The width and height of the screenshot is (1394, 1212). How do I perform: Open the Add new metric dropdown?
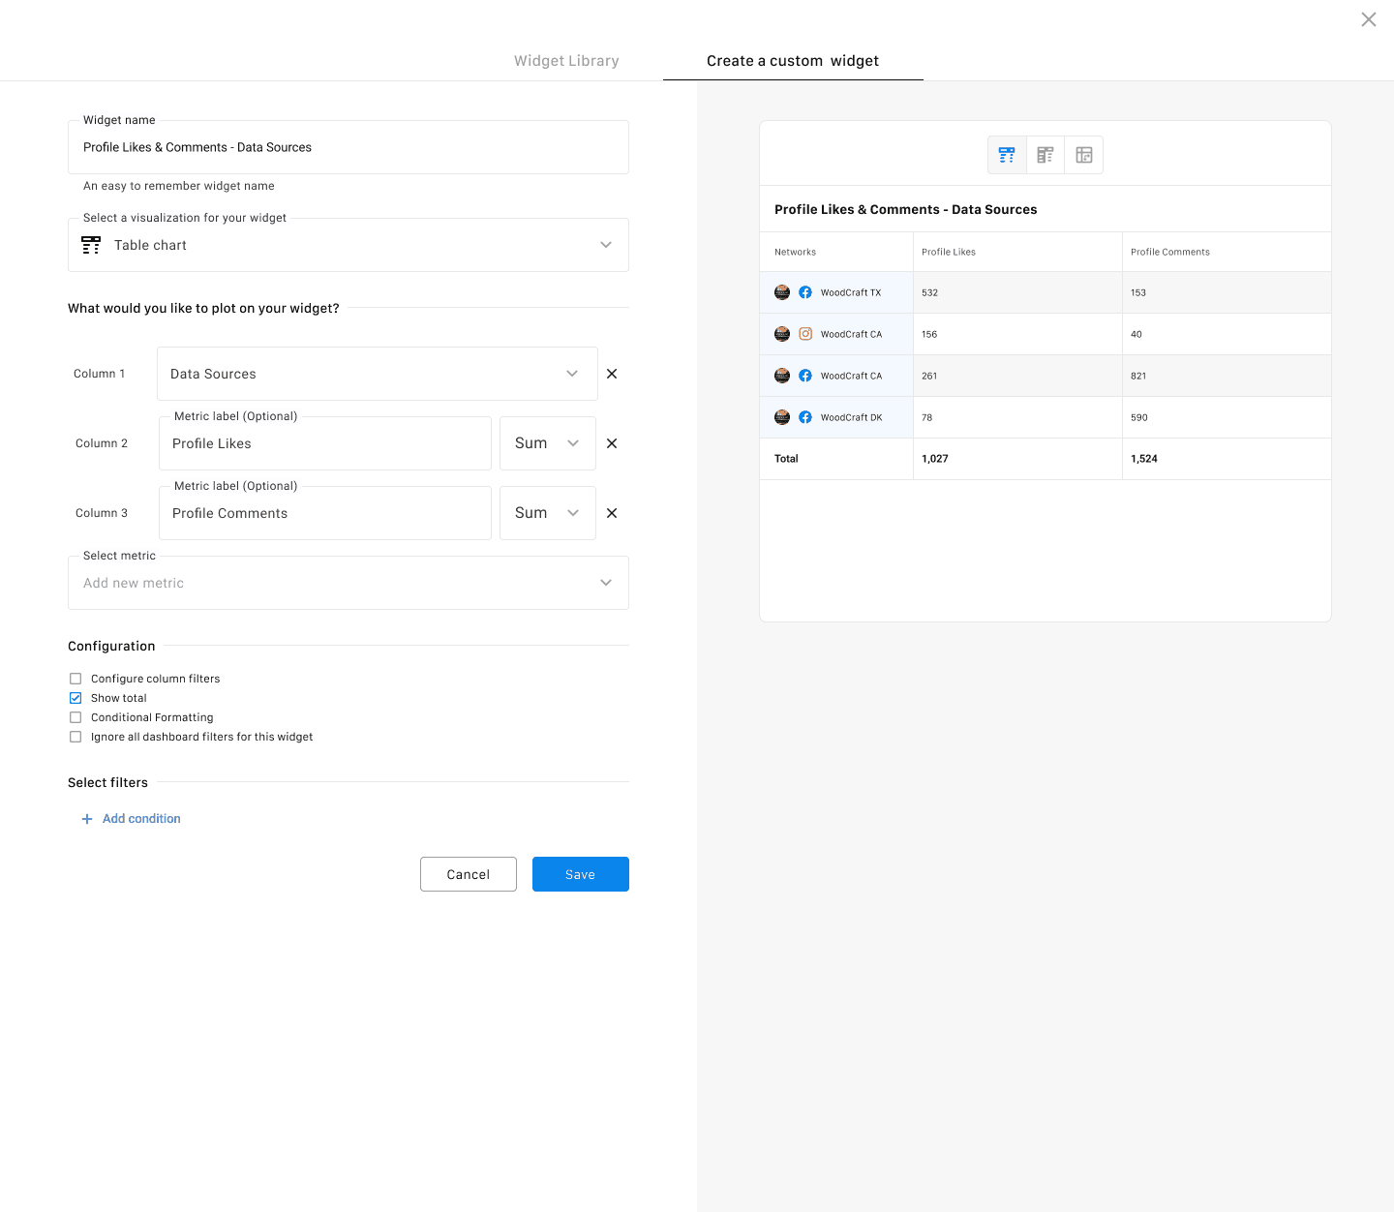click(348, 583)
